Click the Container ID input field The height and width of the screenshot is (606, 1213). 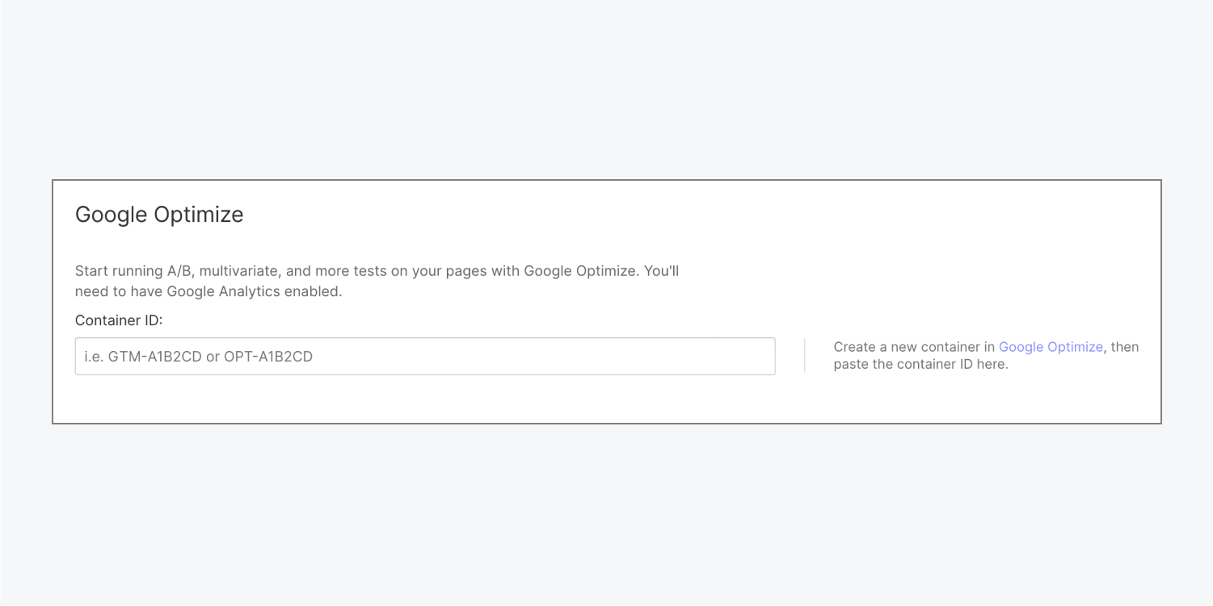point(425,356)
